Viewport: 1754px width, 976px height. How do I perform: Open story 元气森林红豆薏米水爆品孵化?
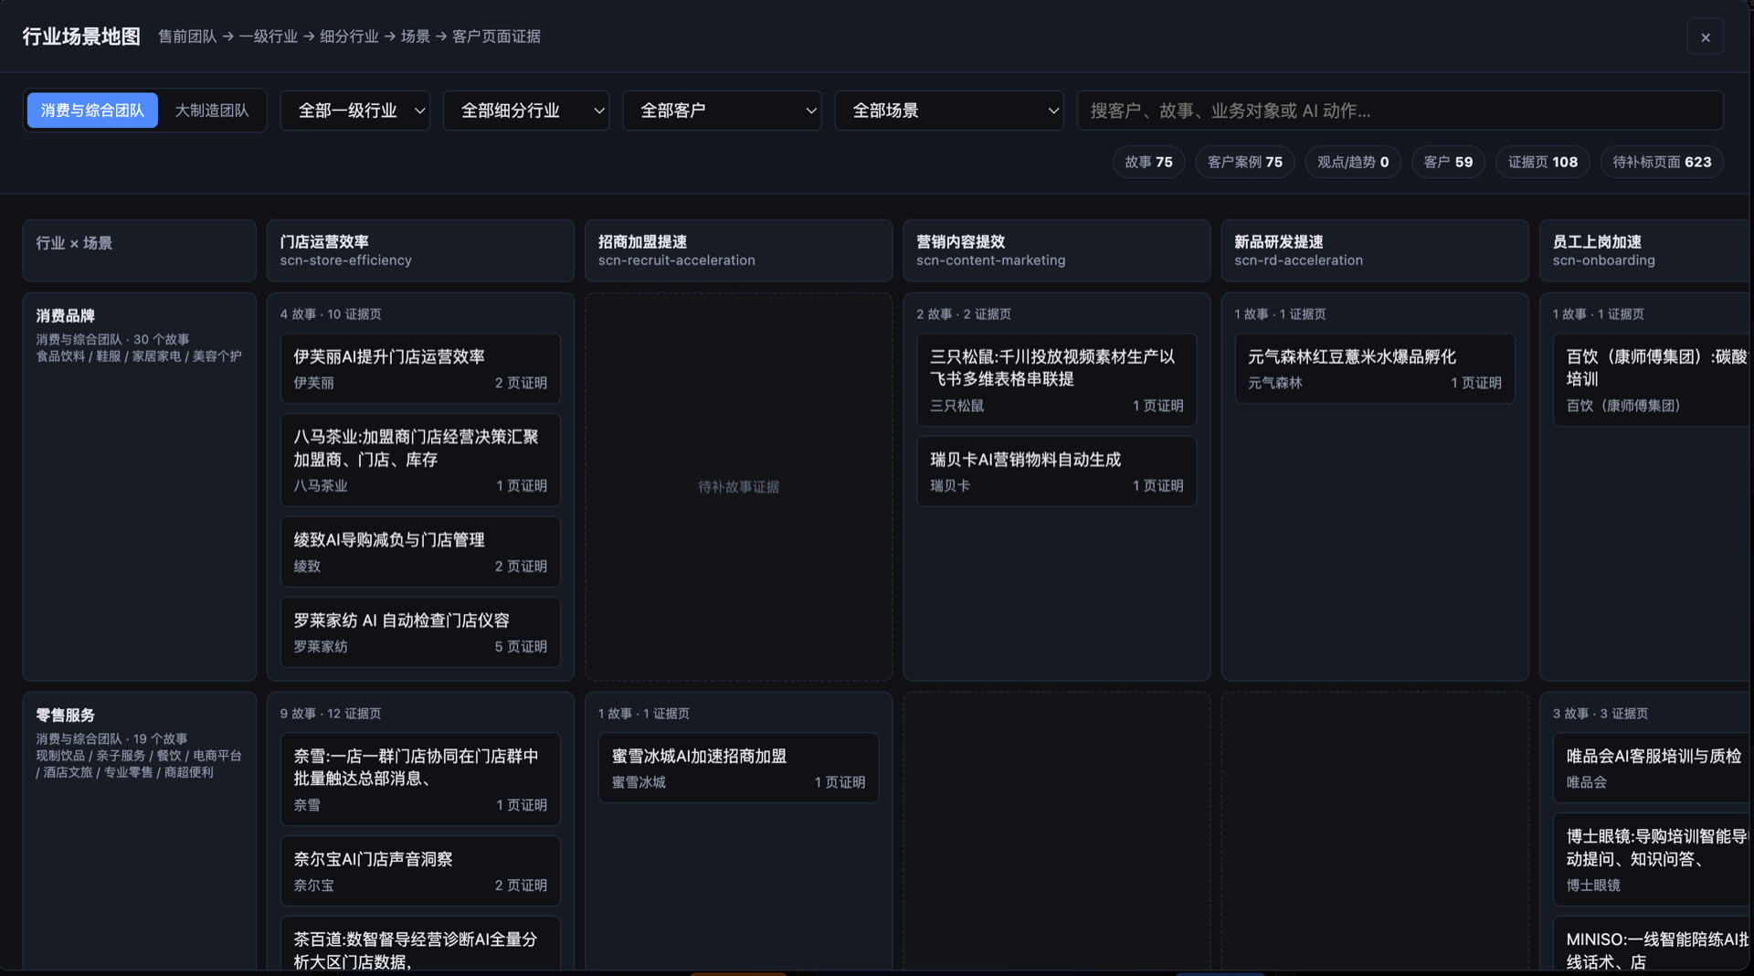1374,368
